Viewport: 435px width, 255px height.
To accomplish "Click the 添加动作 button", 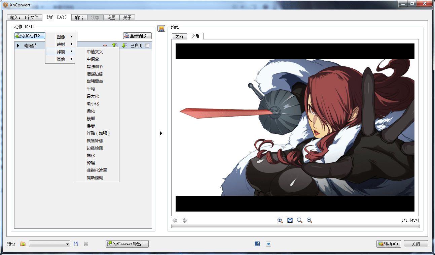I will pyautogui.click(x=30, y=36).
